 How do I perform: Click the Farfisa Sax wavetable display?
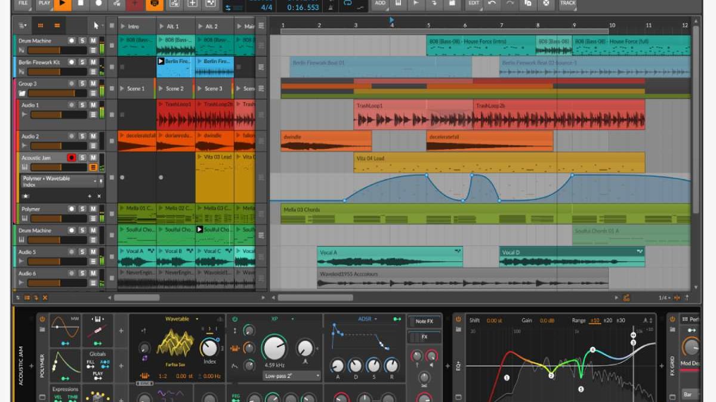point(175,344)
